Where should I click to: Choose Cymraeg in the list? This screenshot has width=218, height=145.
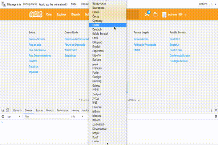tap(108, 21)
